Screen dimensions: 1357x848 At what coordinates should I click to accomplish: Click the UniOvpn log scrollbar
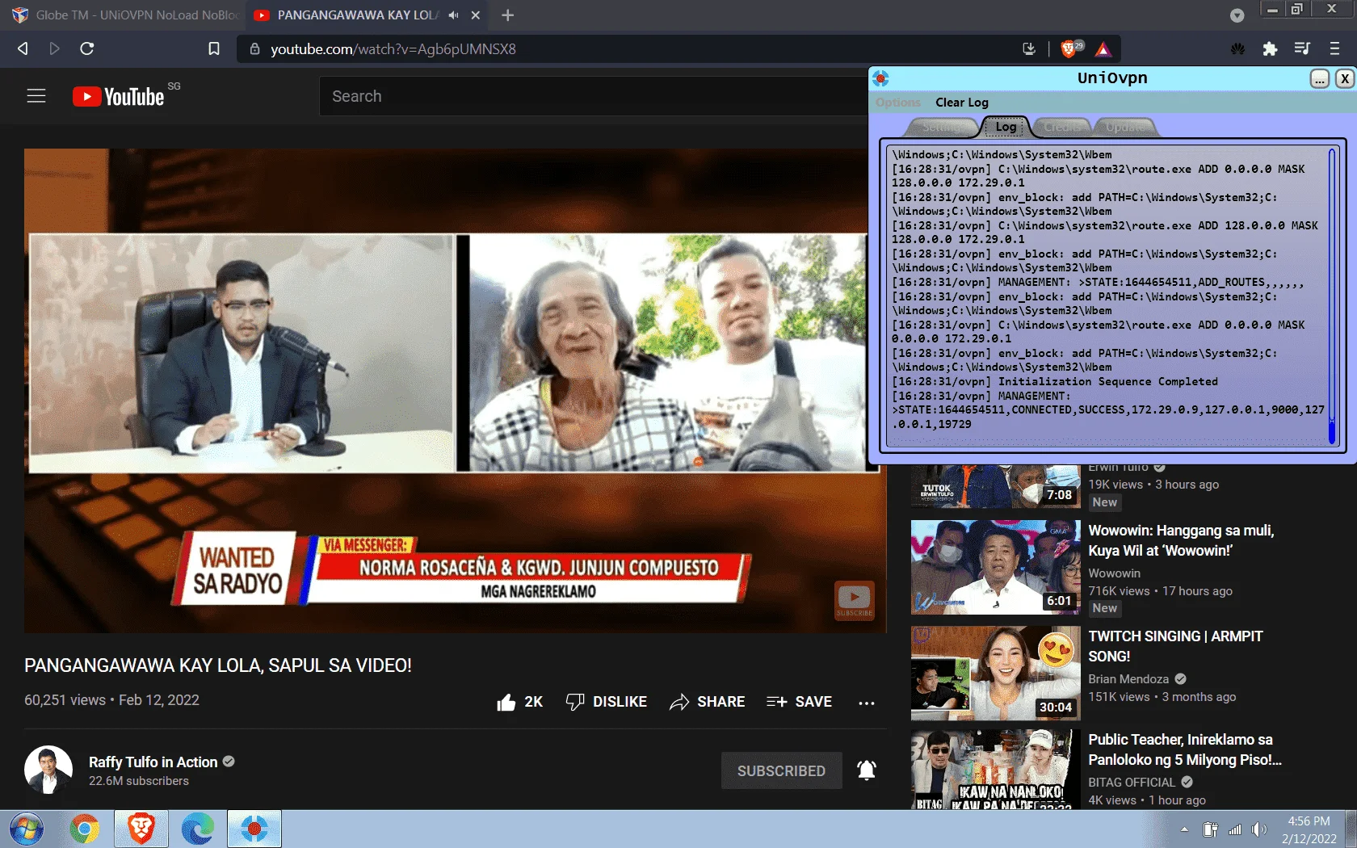pyautogui.click(x=1332, y=296)
